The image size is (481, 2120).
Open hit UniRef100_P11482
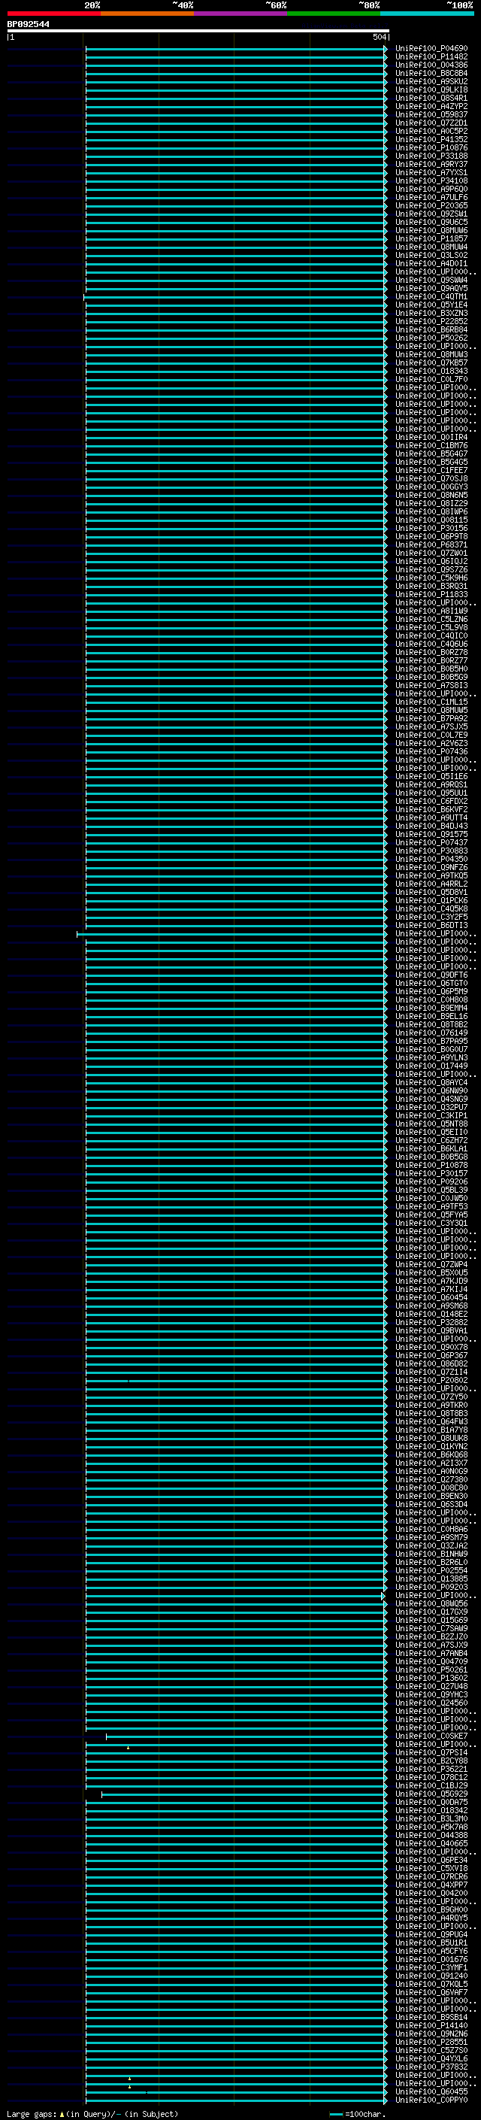click(x=431, y=57)
